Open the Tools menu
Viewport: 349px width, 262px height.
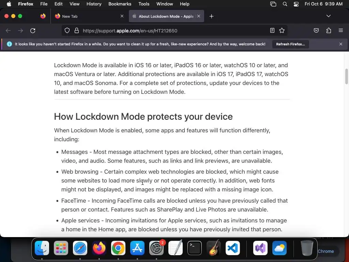tap(144, 4)
